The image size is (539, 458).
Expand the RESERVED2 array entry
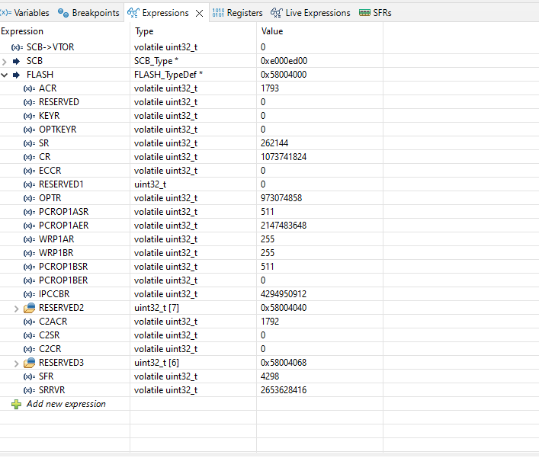pyautogui.click(x=16, y=309)
